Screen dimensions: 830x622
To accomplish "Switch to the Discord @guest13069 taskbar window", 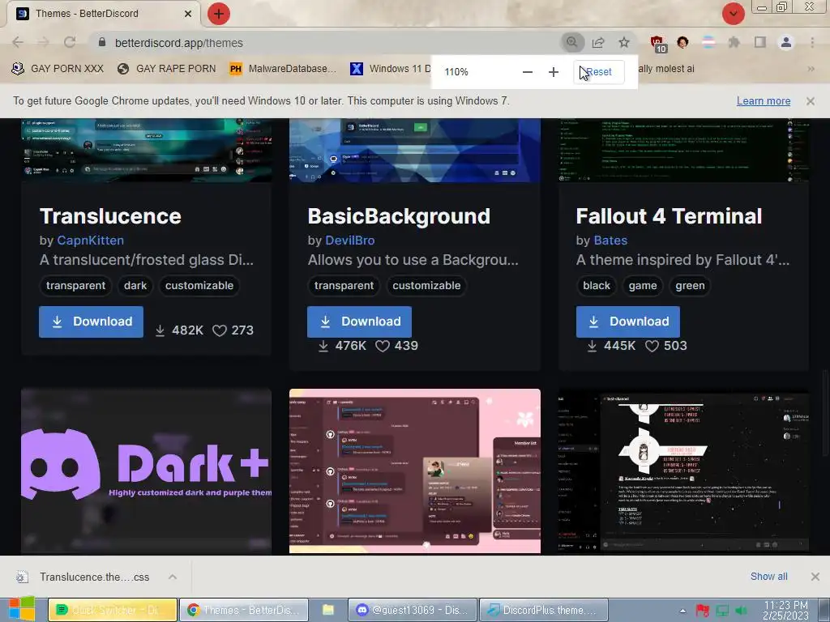I will (x=413, y=611).
